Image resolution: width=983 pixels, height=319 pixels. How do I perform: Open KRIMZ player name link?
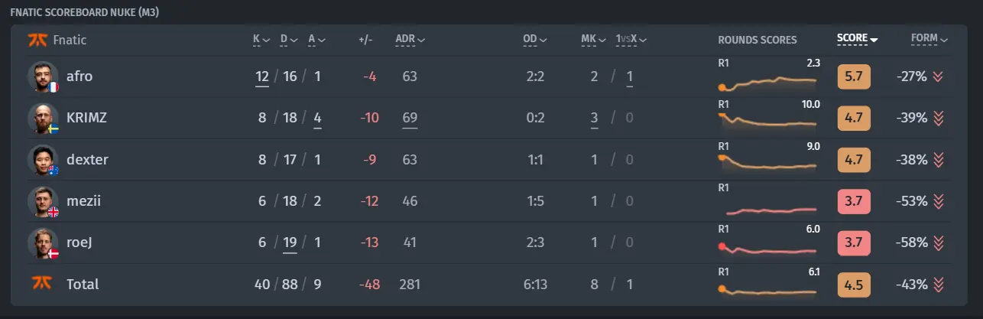(x=85, y=118)
